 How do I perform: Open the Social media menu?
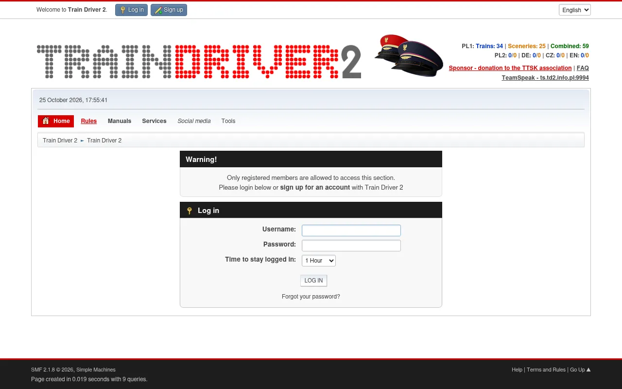click(194, 121)
